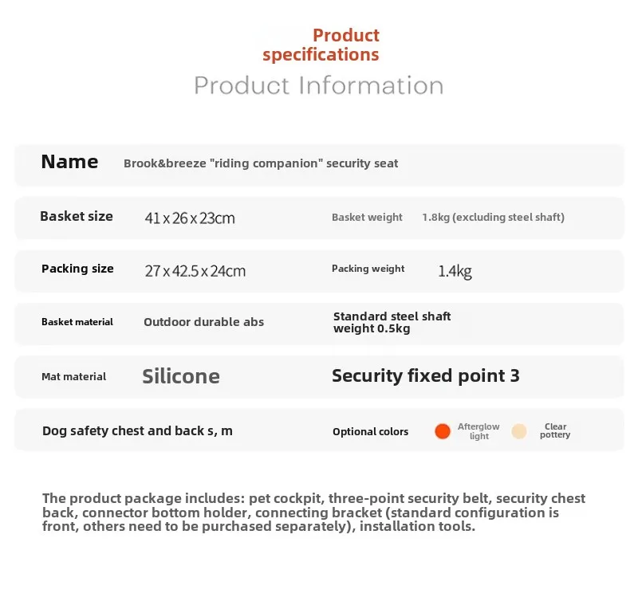Select the beige Clear pottery color swatch
This screenshot has height=609, width=638.
click(x=519, y=431)
